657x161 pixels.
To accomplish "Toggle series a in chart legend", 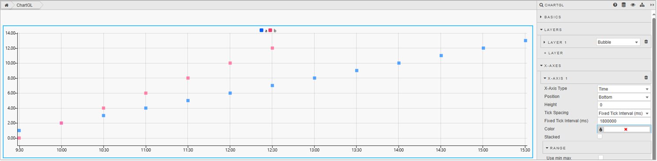I will (263, 30).
